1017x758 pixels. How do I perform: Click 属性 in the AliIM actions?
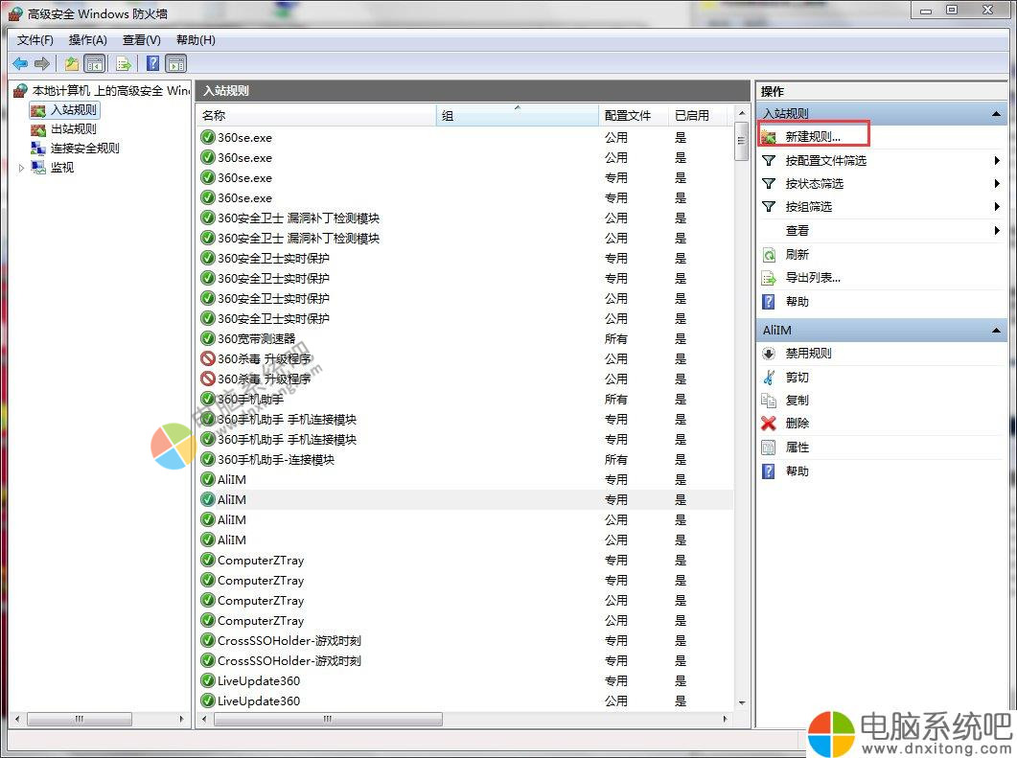point(797,448)
